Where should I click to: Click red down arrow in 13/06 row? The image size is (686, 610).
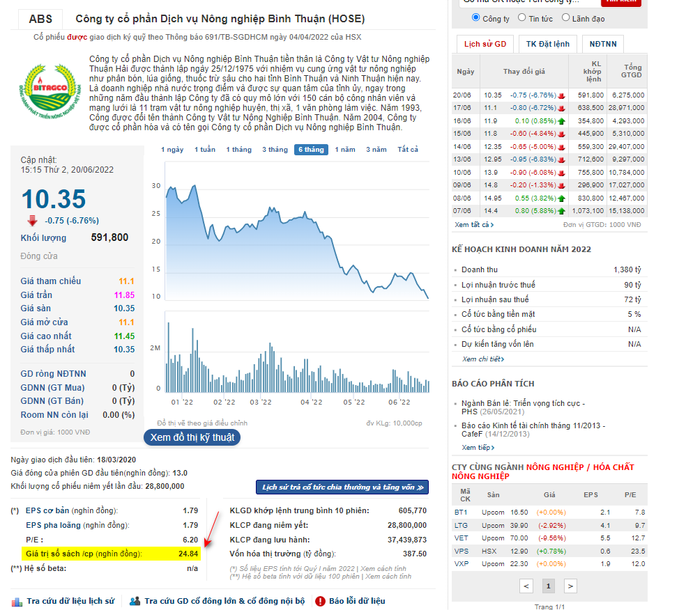point(562,159)
